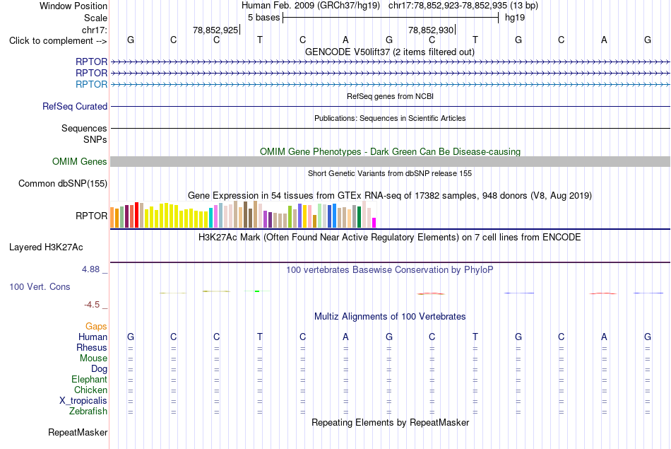Click 'Short Genetic Variants from dbSNP release 155'

tap(390, 173)
